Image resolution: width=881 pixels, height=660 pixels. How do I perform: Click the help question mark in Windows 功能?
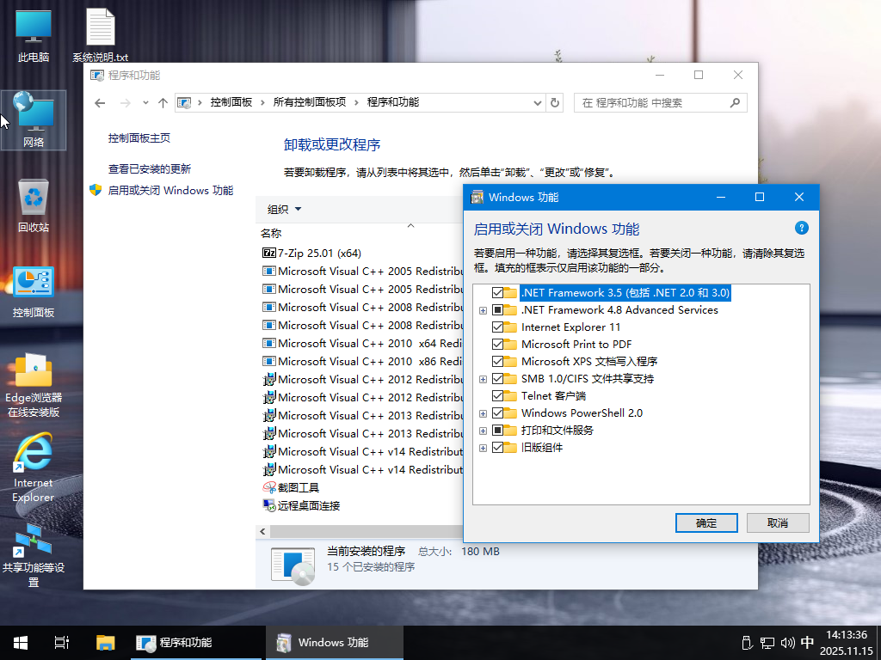(x=802, y=228)
